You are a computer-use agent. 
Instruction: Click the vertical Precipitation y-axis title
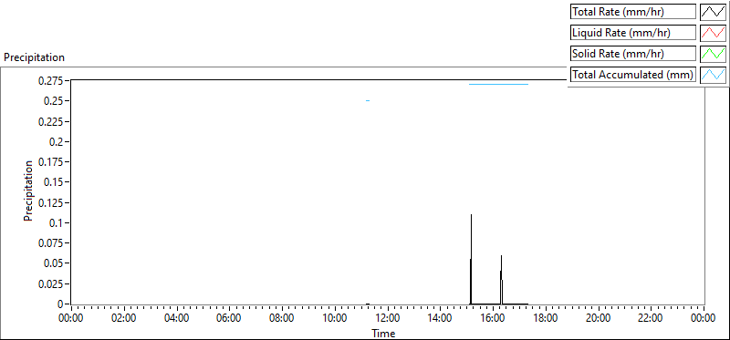(28, 191)
